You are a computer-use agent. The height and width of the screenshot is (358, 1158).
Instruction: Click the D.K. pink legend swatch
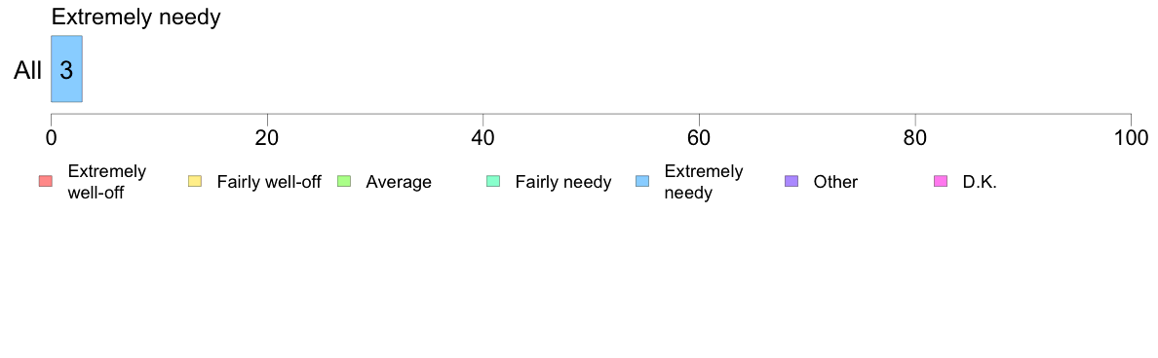click(x=941, y=181)
